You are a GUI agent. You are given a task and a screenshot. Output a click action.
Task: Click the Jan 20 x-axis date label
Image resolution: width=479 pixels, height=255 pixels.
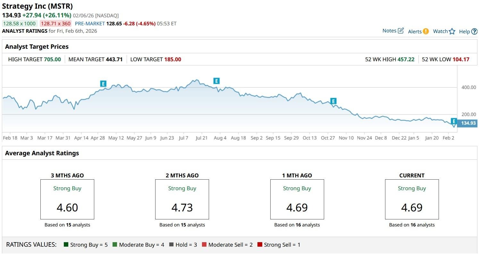(432, 138)
